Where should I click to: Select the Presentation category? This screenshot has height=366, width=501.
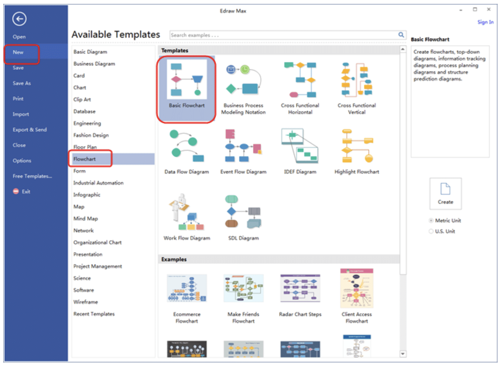point(88,254)
